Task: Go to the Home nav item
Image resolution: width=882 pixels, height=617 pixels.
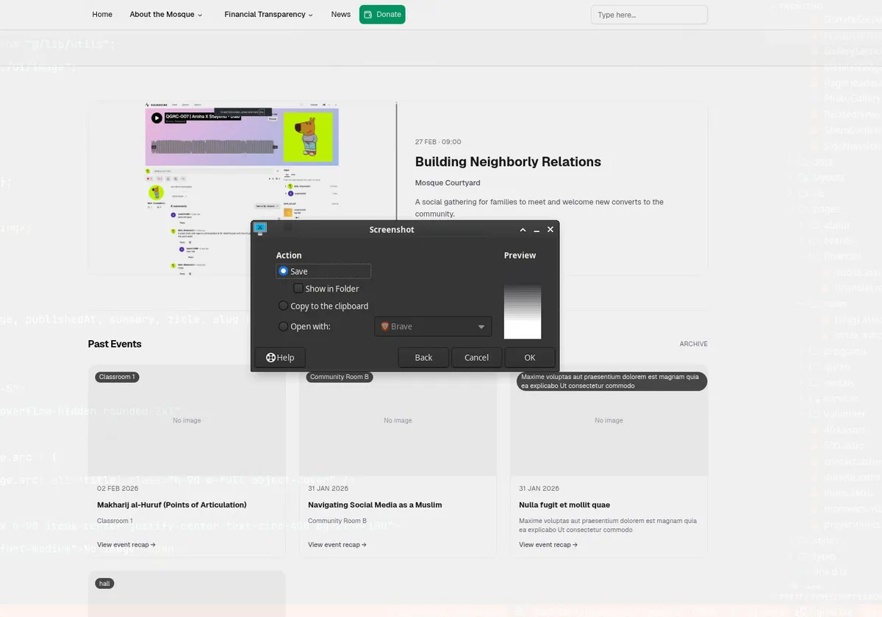Action: (102, 15)
